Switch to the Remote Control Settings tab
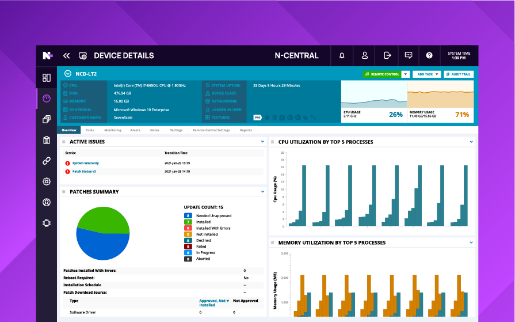This screenshot has height=322, width=515. [211, 130]
